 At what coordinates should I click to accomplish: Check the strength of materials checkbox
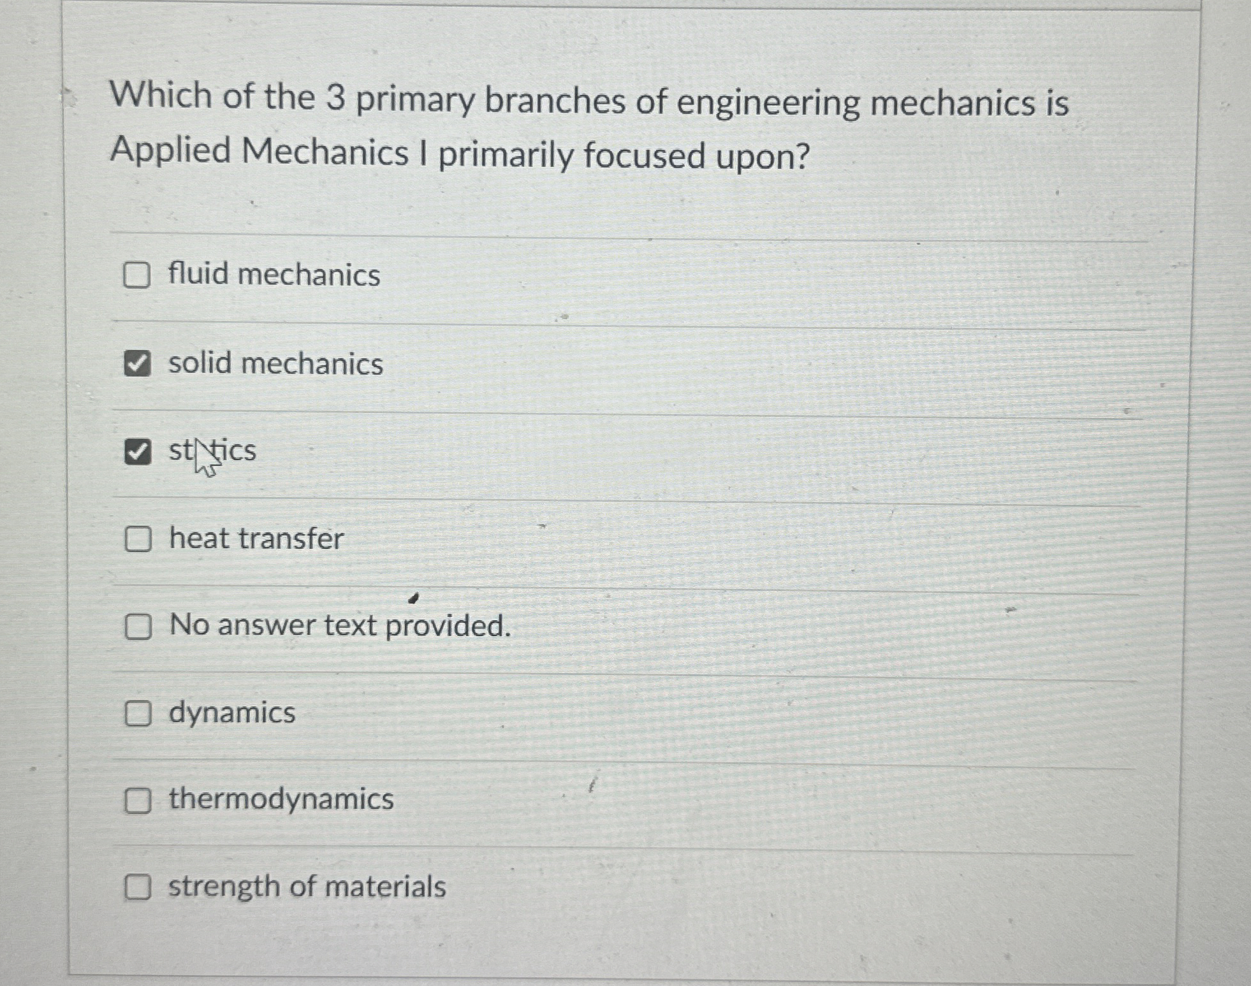click(137, 886)
